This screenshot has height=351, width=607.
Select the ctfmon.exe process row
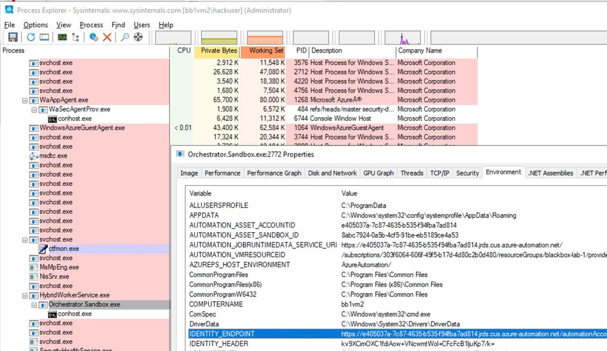point(64,249)
